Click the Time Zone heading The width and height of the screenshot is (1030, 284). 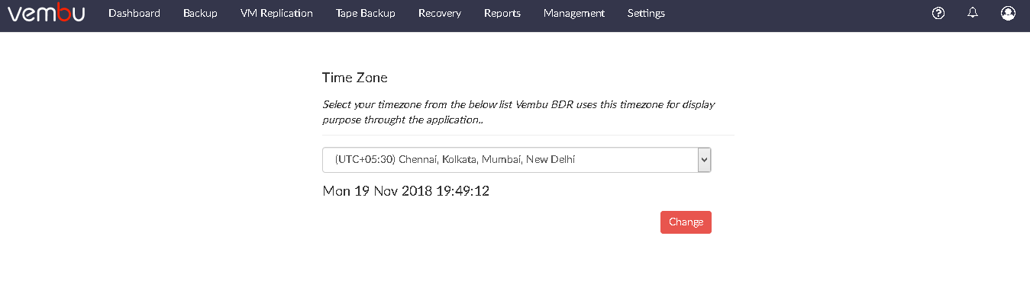[x=355, y=78]
